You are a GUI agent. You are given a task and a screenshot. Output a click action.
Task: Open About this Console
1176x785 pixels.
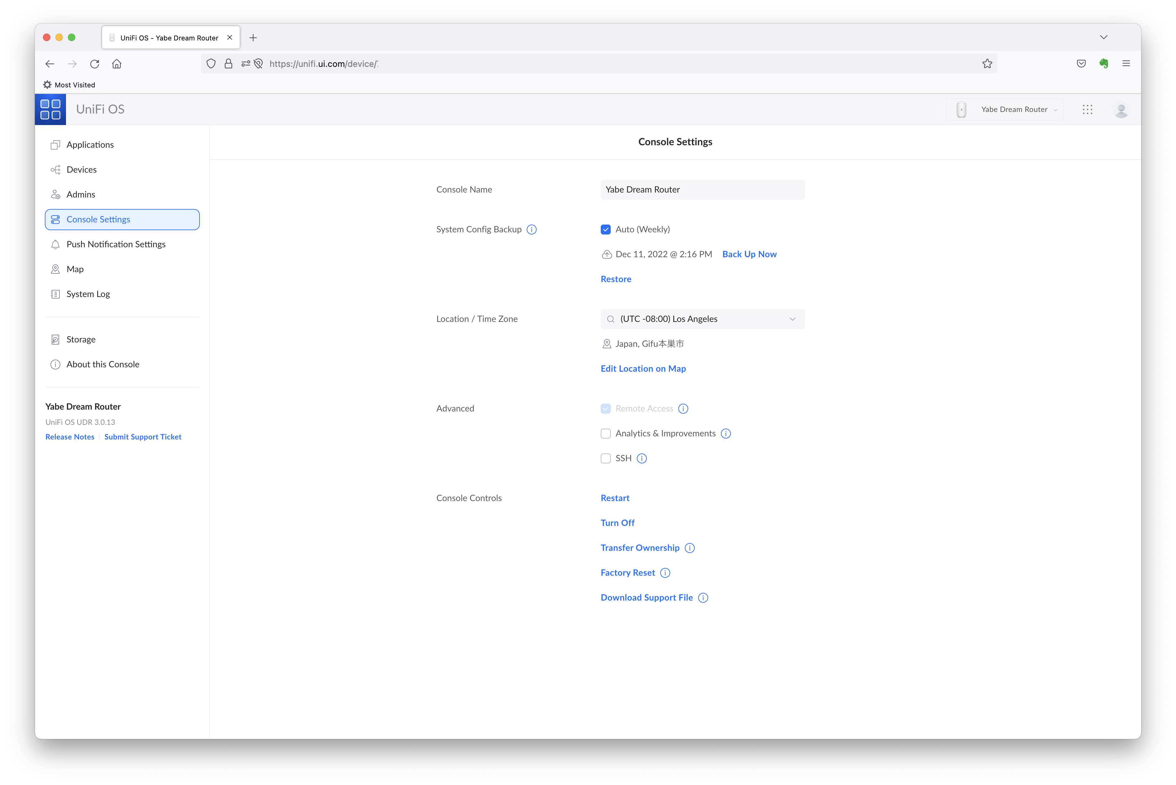(122, 365)
